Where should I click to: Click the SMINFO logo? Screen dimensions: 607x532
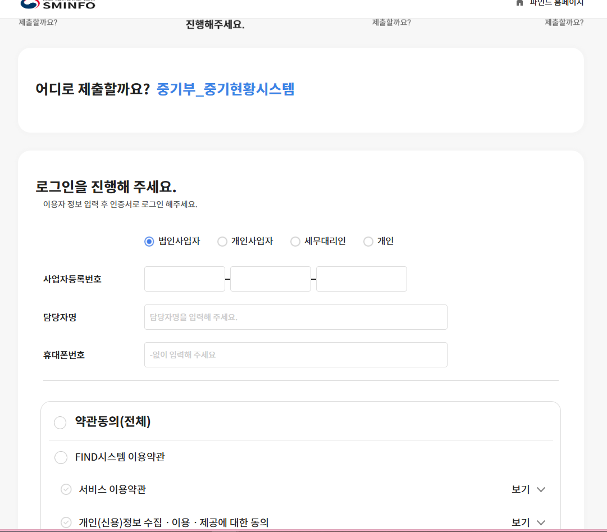57,4
